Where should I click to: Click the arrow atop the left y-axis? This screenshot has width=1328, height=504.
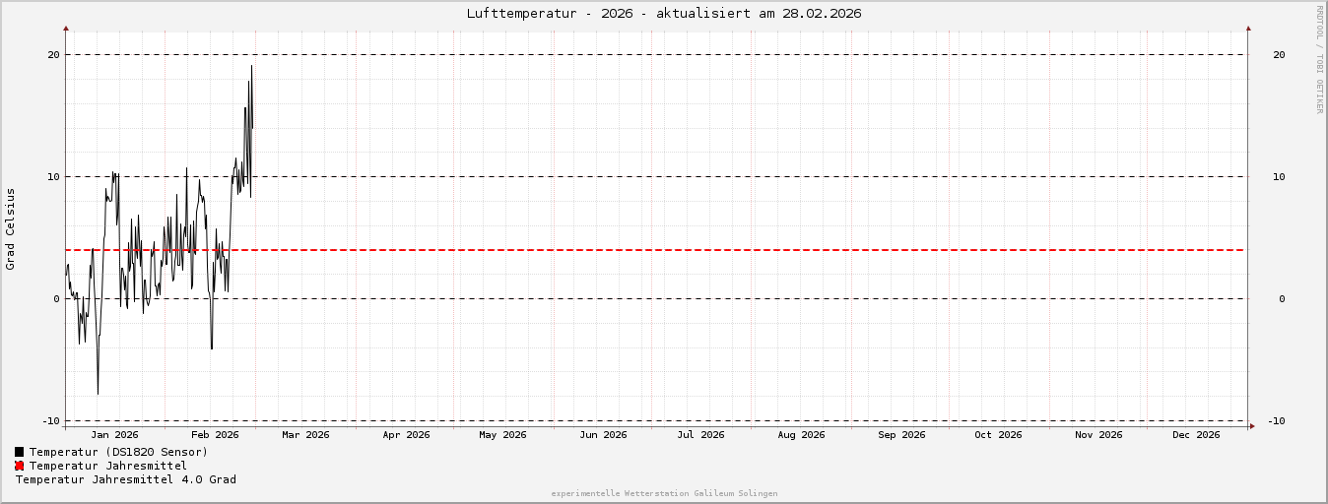tap(66, 30)
